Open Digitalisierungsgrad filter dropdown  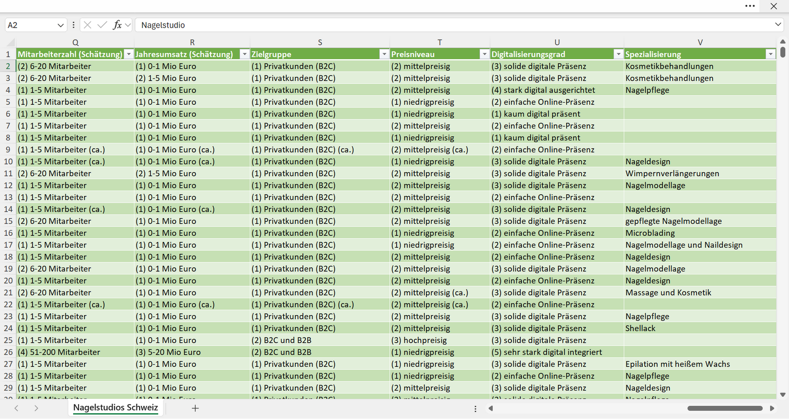click(618, 54)
